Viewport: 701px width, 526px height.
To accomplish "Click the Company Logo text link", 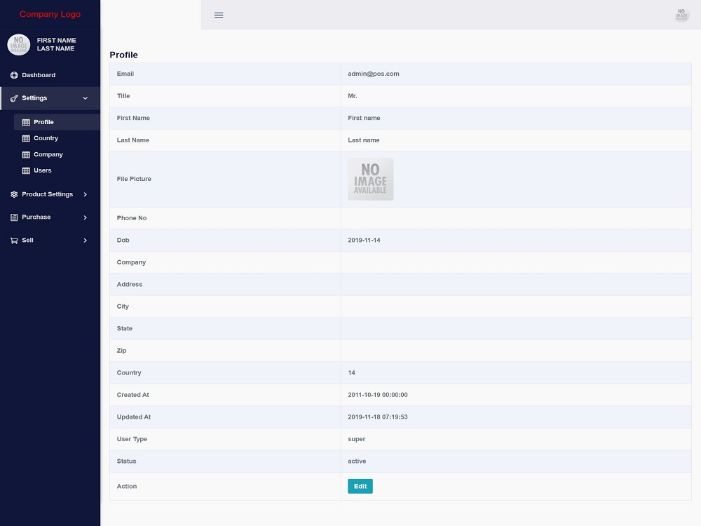I will click(x=50, y=14).
